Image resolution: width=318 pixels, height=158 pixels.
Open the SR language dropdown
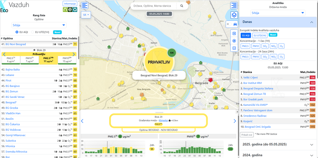86,15
